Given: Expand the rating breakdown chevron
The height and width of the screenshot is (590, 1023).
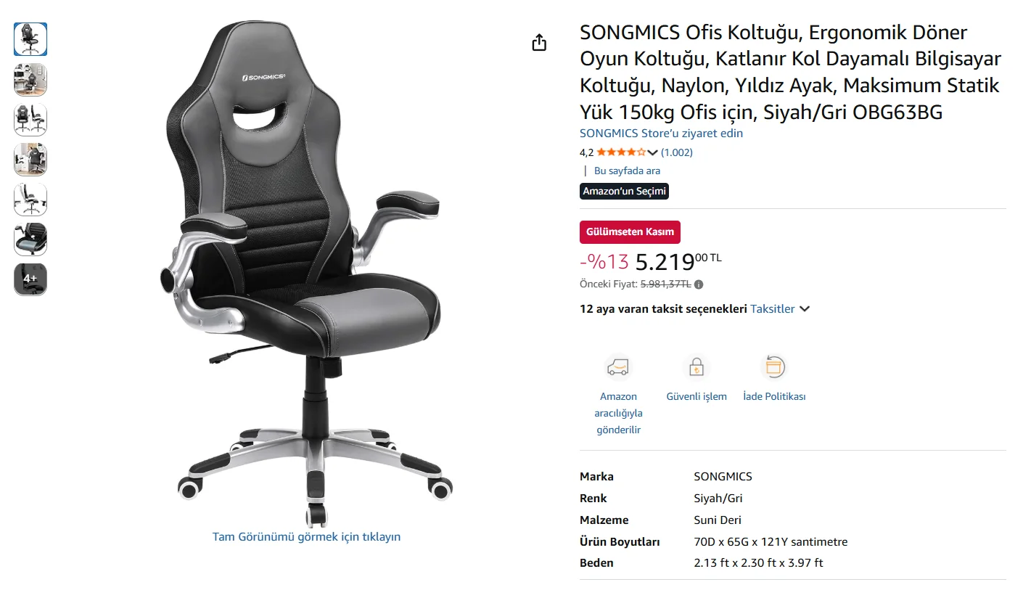Looking at the screenshot, I should click(x=652, y=152).
